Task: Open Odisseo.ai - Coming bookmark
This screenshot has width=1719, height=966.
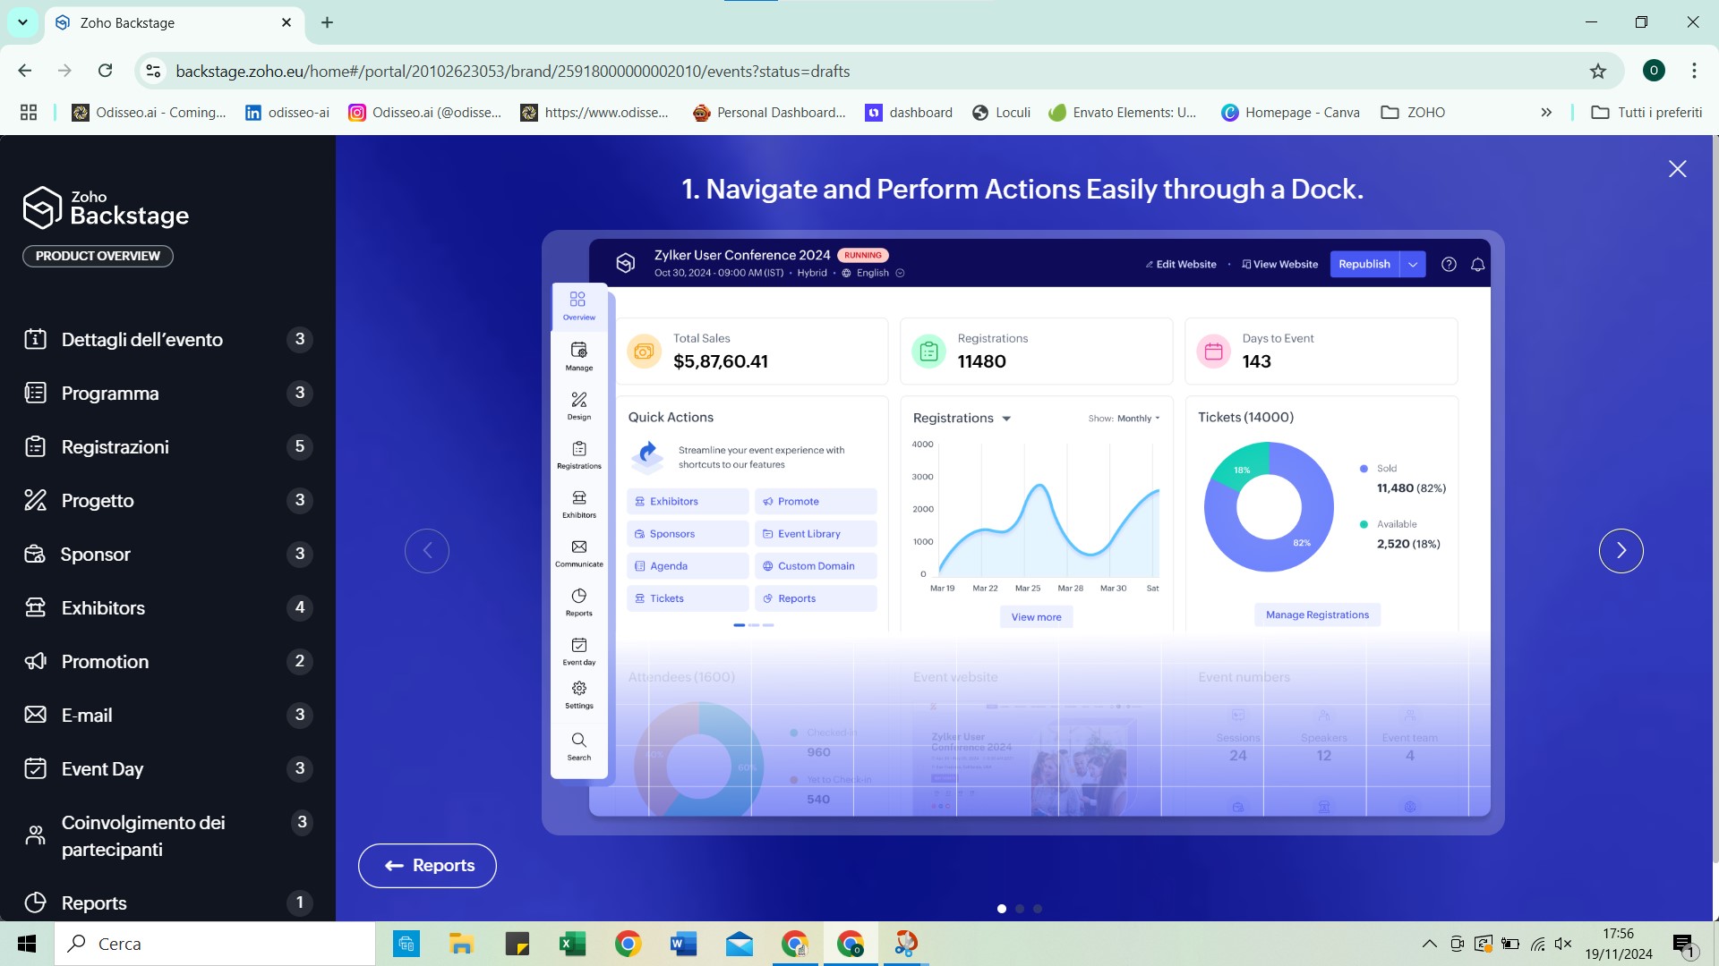Action: tap(149, 112)
